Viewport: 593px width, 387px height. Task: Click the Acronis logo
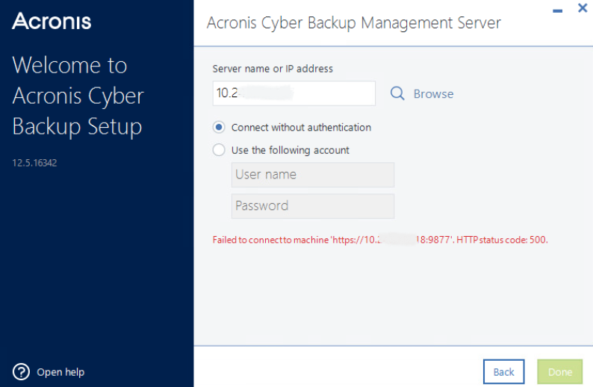[x=52, y=21]
